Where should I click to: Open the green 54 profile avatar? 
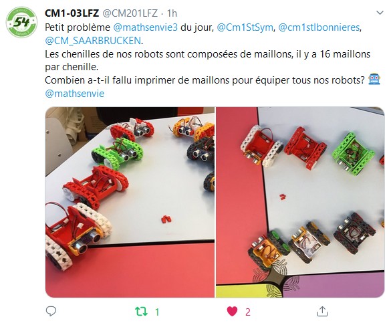(21, 22)
